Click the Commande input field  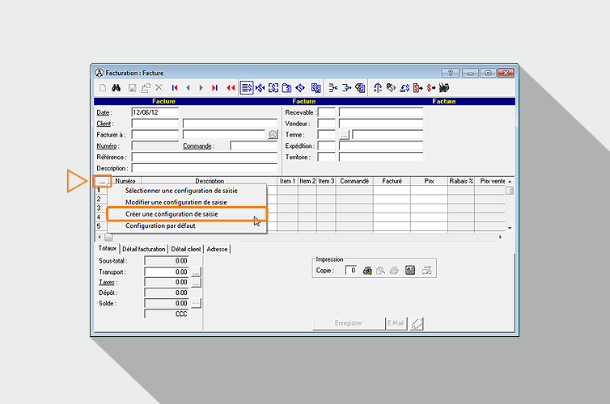pos(254,146)
